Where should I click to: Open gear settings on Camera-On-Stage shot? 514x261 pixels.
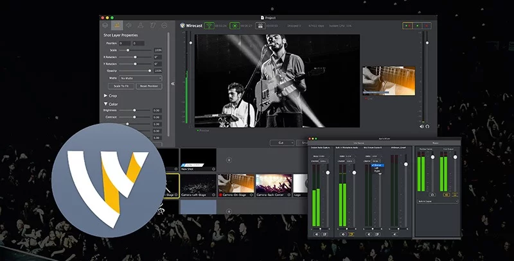click(x=251, y=194)
